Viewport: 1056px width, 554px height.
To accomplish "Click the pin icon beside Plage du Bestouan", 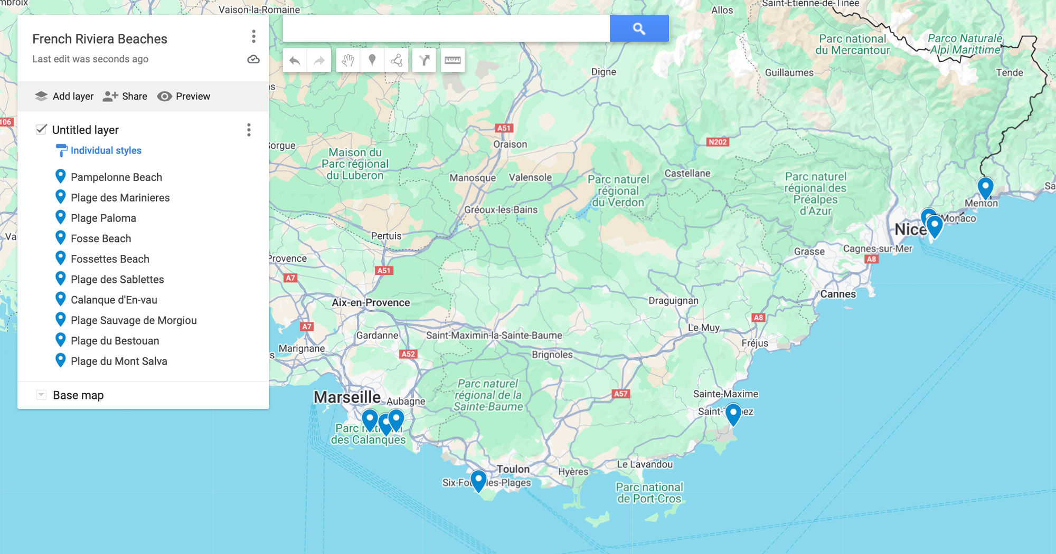I will click(61, 340).
